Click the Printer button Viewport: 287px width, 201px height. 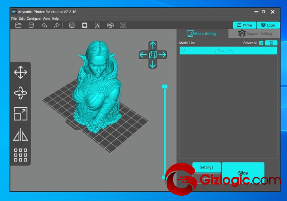tap(245, 25)
